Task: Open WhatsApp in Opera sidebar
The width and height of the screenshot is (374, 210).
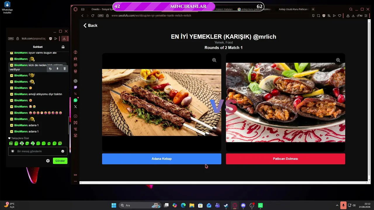Action: pos(75,100)
